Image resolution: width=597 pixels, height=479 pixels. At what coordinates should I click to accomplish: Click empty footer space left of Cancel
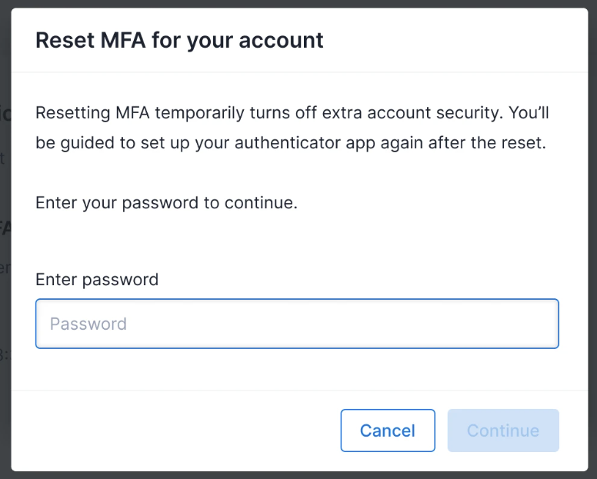[177, 431]
